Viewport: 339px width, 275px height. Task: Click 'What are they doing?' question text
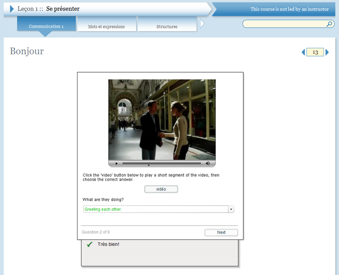(103, 199)
